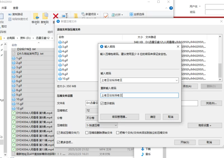The image size is (224, 158).
Task: Toggle 测试压缩文件 (Test archive) checkbox
Action: point(59,133)
